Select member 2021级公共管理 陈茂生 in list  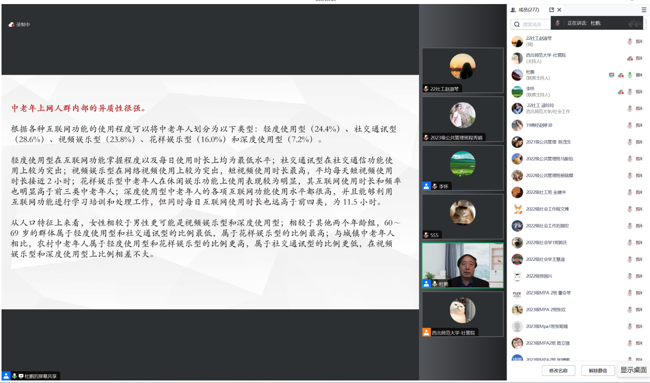pos(549,142)
